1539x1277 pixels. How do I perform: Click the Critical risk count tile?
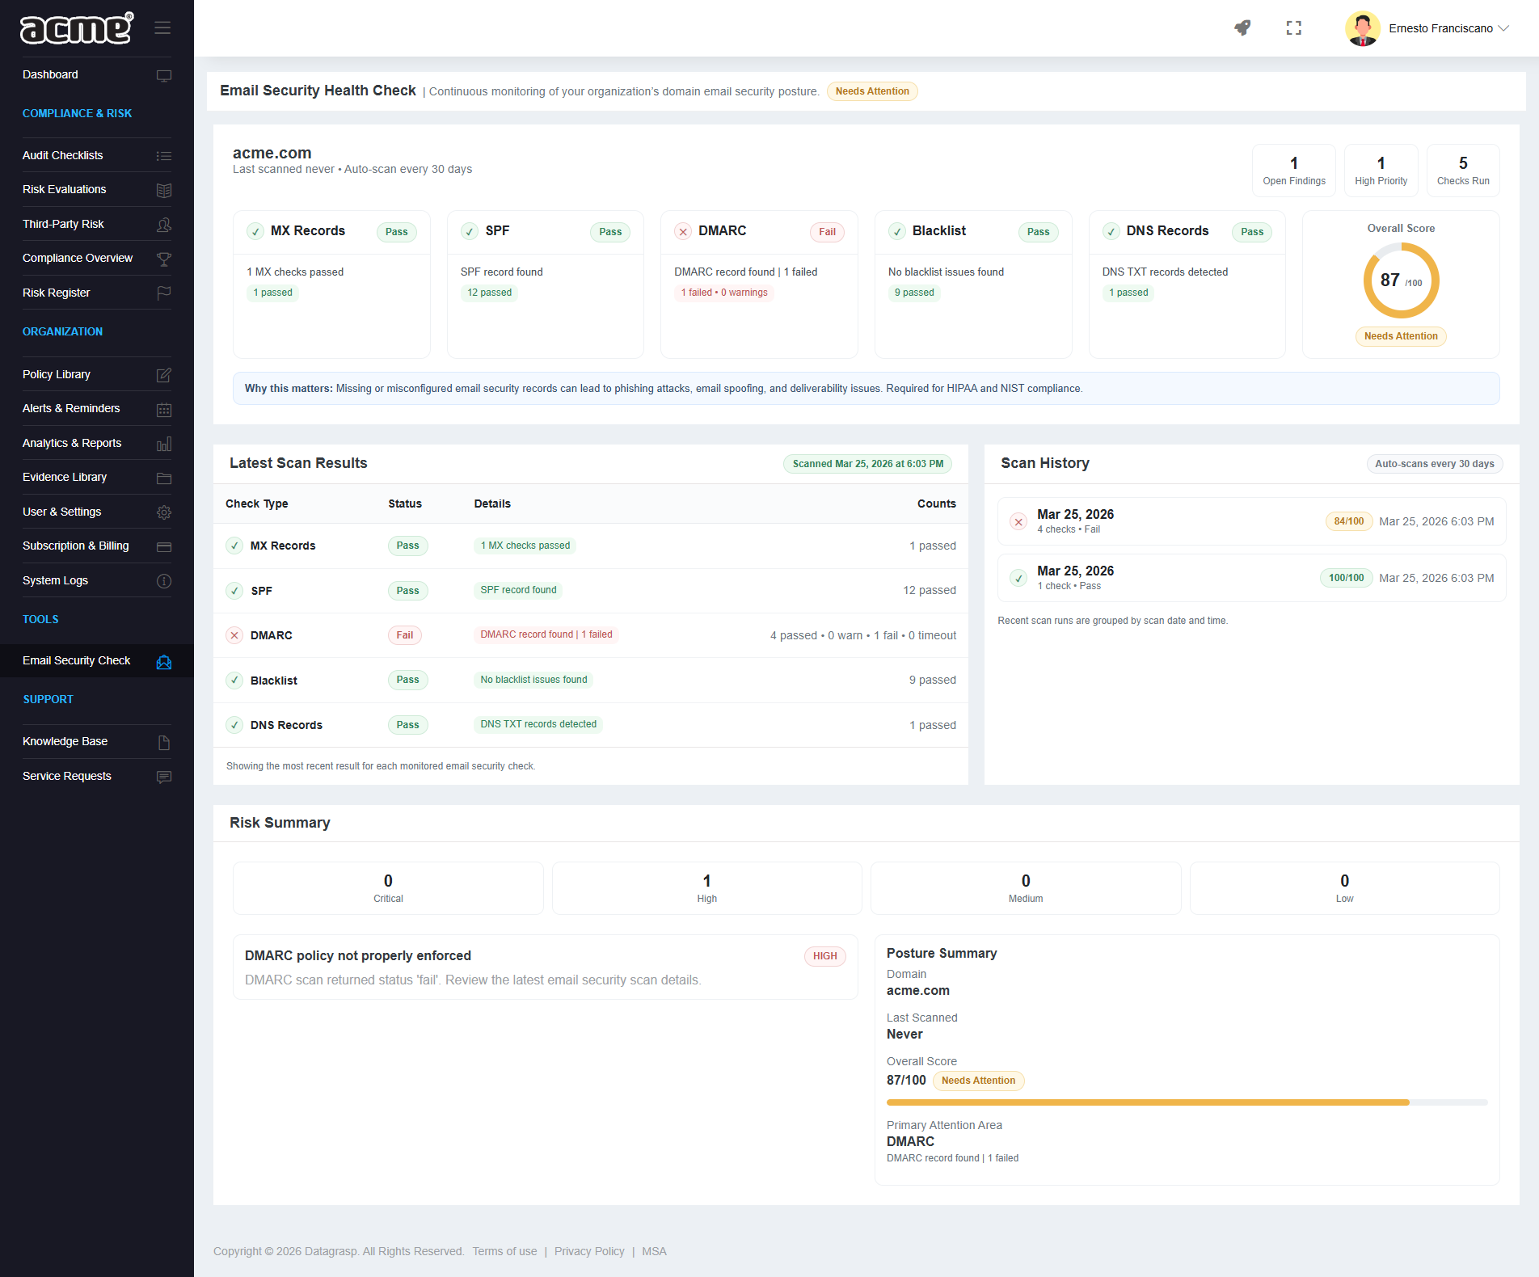click(x=388, y=888)
